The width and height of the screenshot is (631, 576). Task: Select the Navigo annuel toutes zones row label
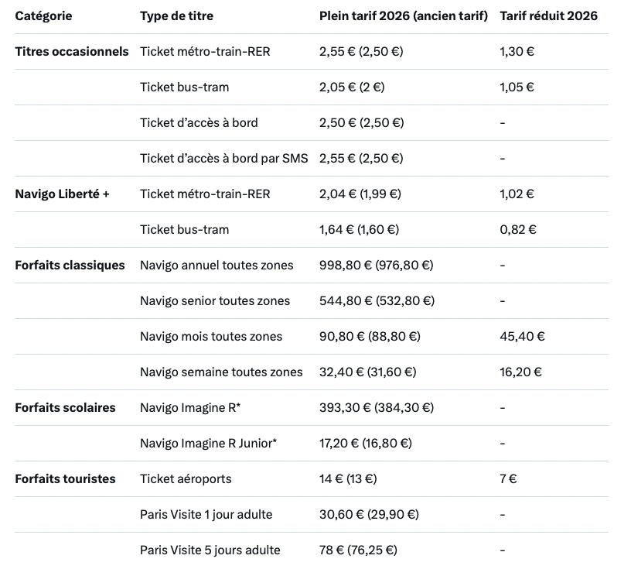pos(217,265)
